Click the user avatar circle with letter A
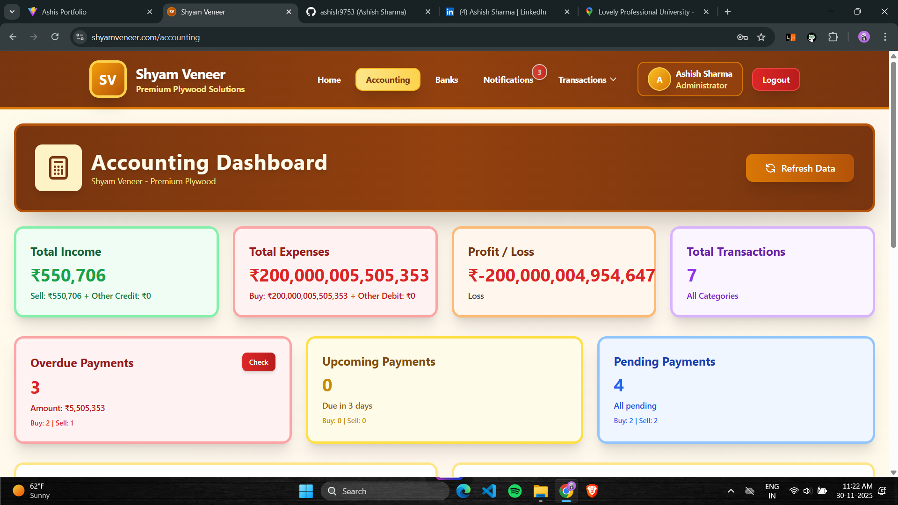 tap(659, 79)
